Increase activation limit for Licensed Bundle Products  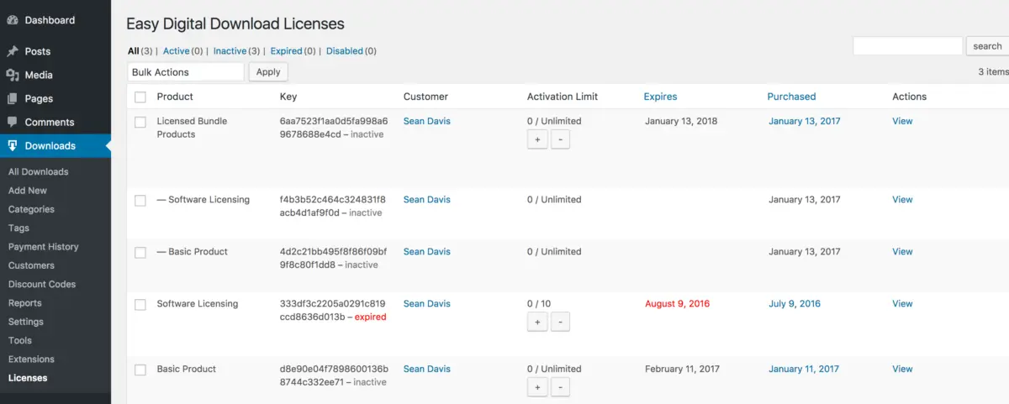(x=537, y=139)
